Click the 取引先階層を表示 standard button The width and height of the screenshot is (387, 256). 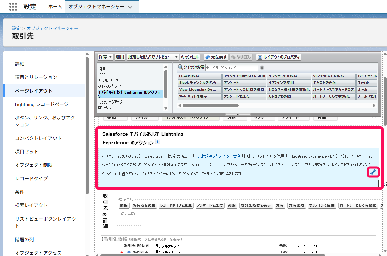(x=256, y=205)
